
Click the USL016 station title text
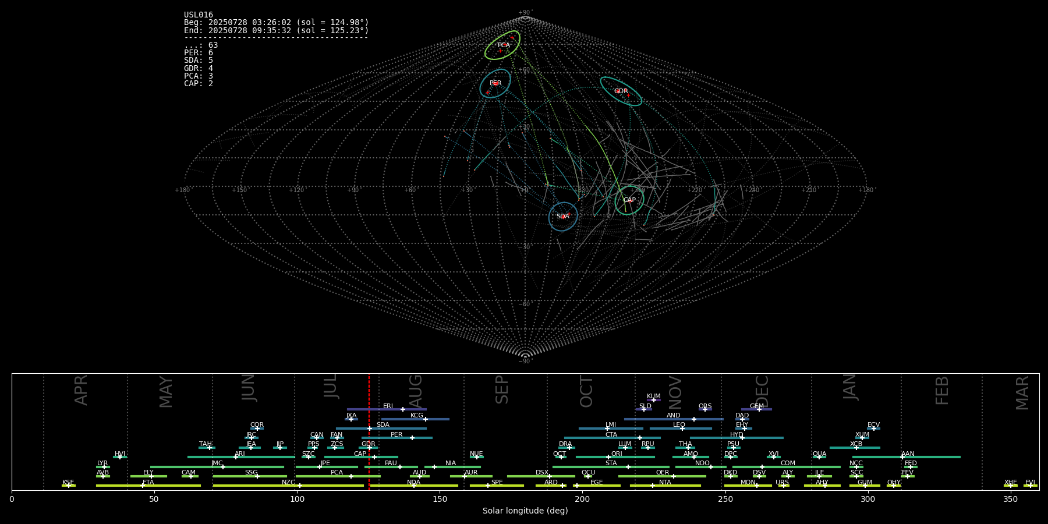[199, 15]
